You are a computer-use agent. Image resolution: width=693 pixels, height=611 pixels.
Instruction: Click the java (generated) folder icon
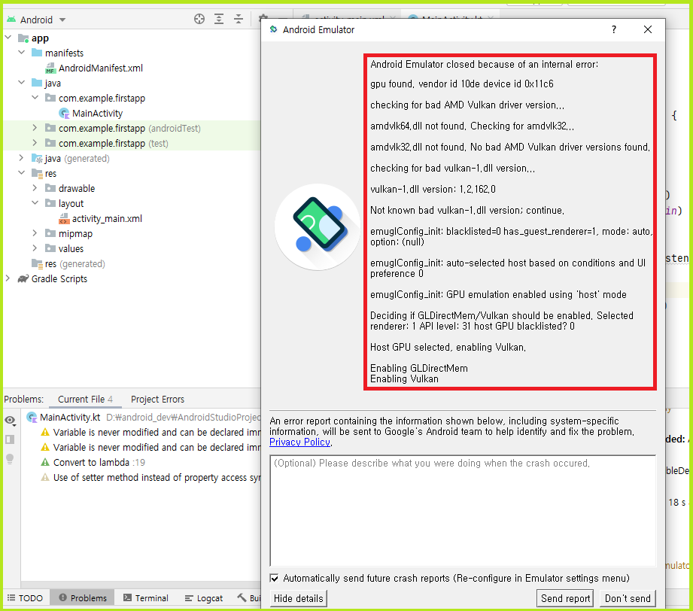point(37,158)
